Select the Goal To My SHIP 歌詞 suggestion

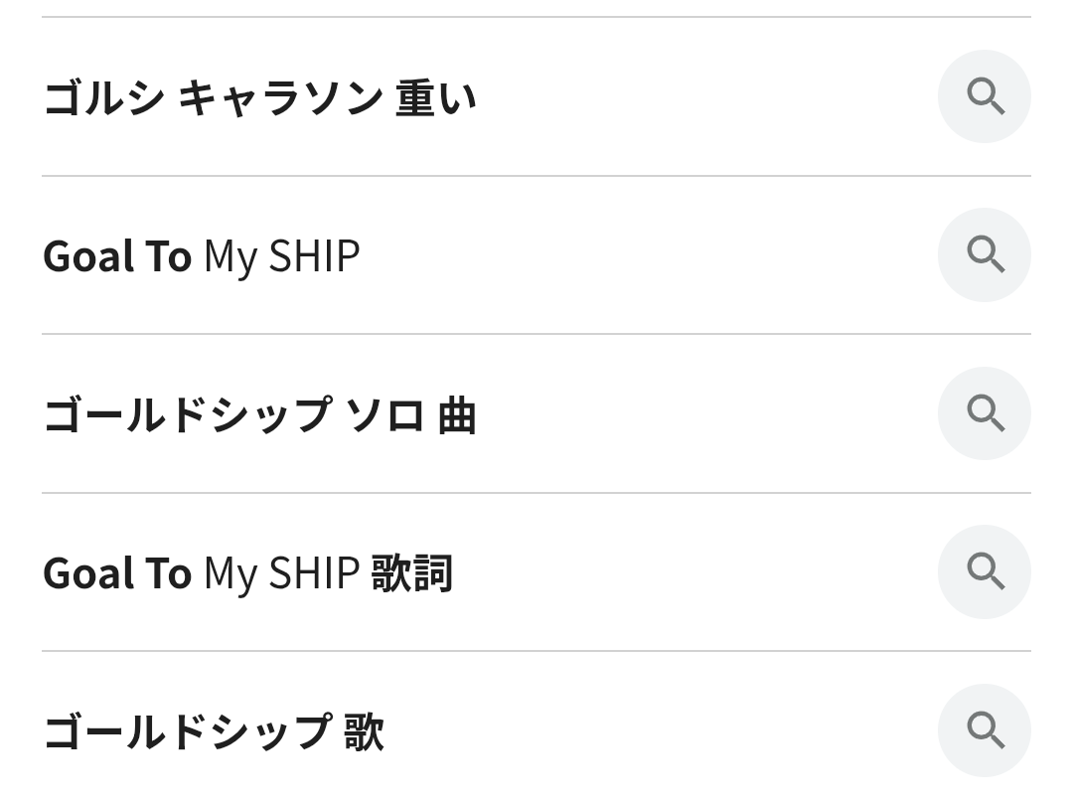point(248,573)
